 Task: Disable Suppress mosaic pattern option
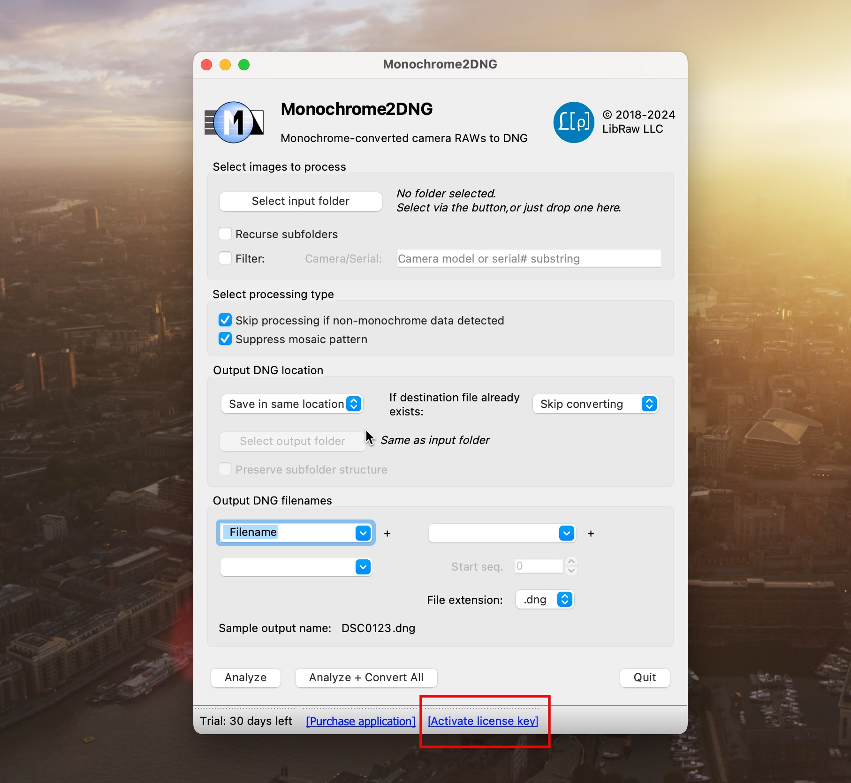pyautogui.click(x=226, y=339)
